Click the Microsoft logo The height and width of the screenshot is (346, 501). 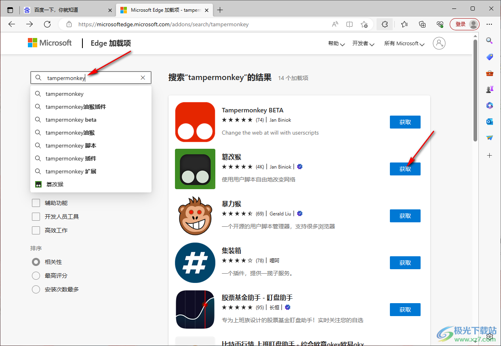coord(50,43)
